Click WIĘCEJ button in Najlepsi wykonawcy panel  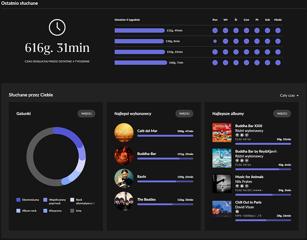tap(184, 114)
